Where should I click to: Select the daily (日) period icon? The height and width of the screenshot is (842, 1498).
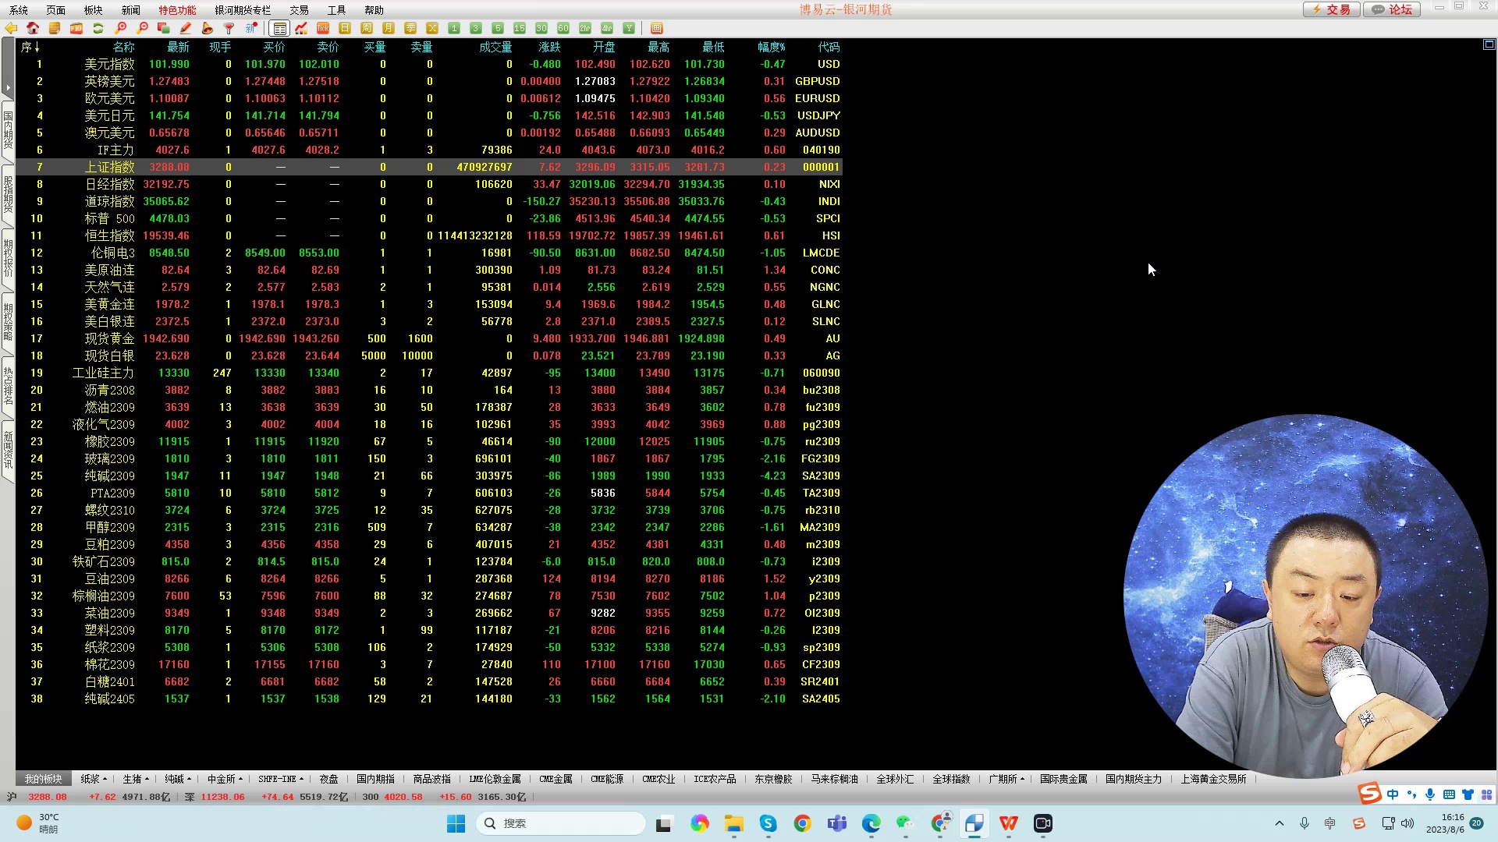(345, 28)
